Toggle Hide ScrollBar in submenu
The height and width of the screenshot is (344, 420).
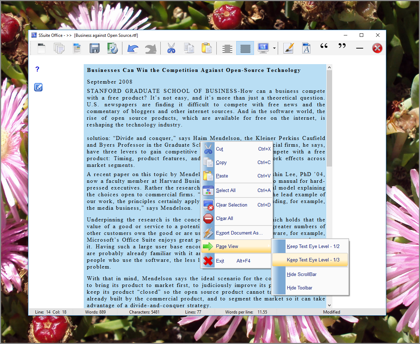(x=302, y=274)
